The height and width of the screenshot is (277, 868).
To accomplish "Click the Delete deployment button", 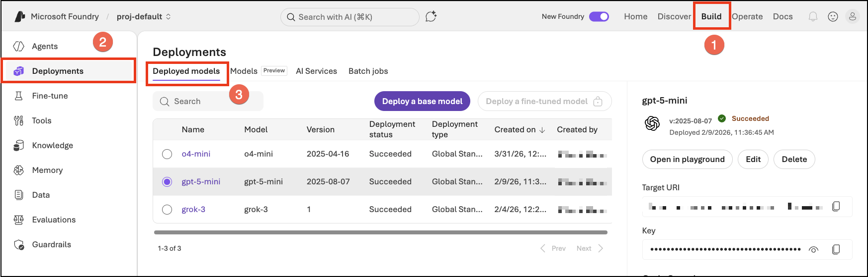I will (794, 159).
